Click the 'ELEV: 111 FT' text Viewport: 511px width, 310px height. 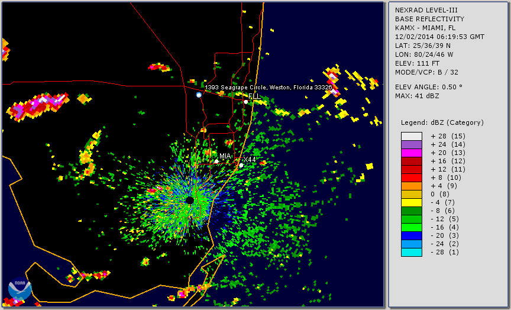tap(417, 63)
